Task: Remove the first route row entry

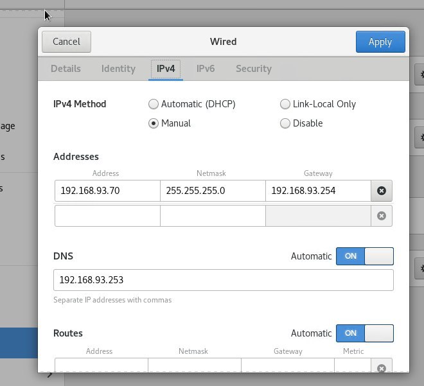Action: pyautogui.click(x=381, y=365)
